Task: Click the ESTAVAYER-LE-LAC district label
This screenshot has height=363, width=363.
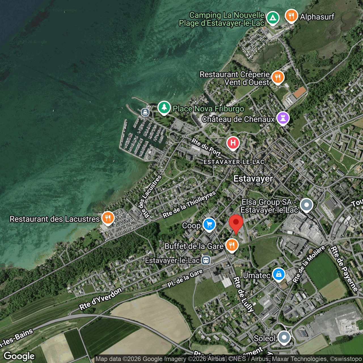Action: 234,162
